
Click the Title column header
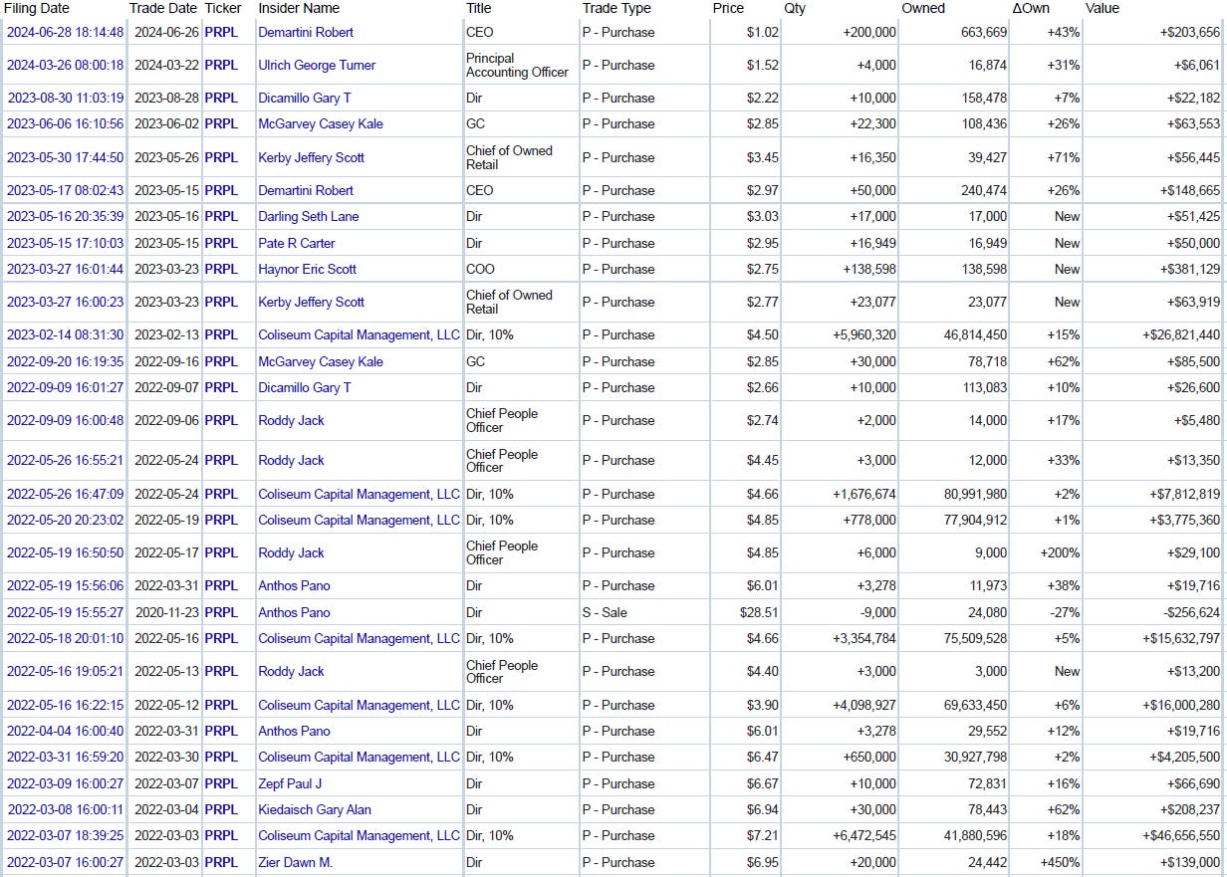(x=478, y=8)
